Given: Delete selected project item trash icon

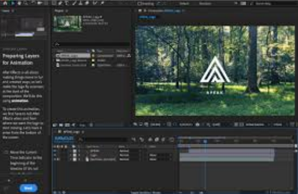Looking at the screenshot, I should tap(91, 125).
